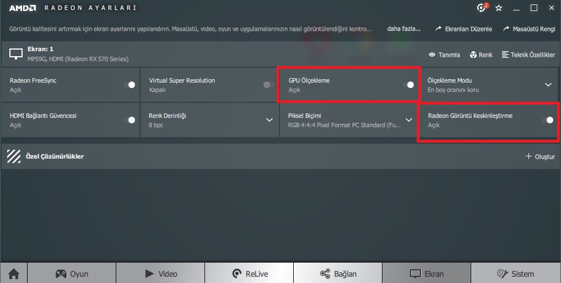Open the Video tab
This screenshot has width=561, height=283.
click(x=160, y=274)
